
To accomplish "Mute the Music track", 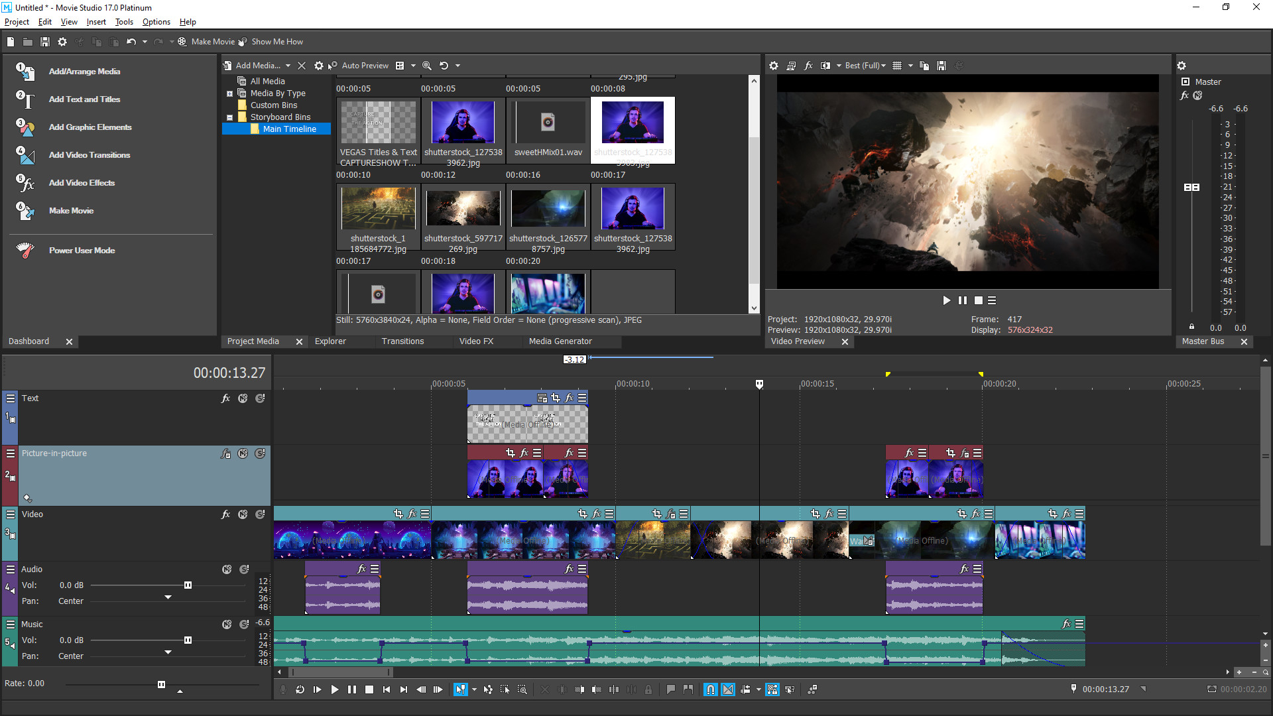I will click(x=226, y=624).
